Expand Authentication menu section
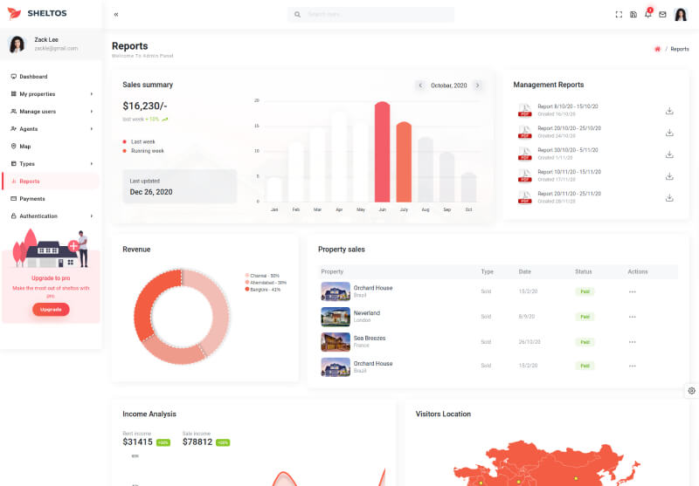The width and height of the screenshot is (699, 486). 51,216
